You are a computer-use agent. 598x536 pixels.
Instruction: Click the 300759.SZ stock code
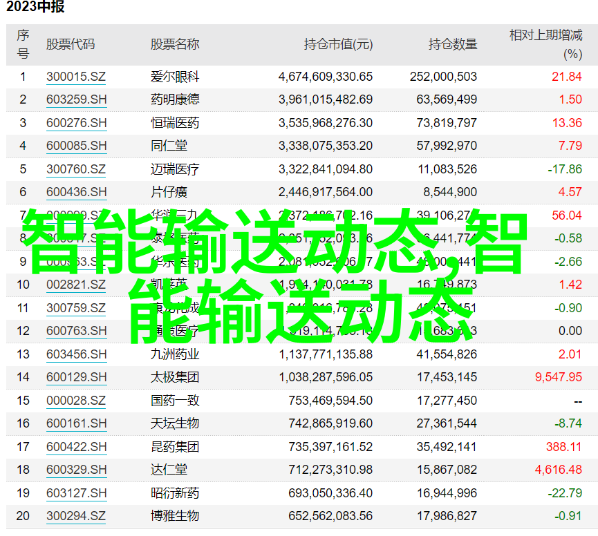(x=76, y=308)
